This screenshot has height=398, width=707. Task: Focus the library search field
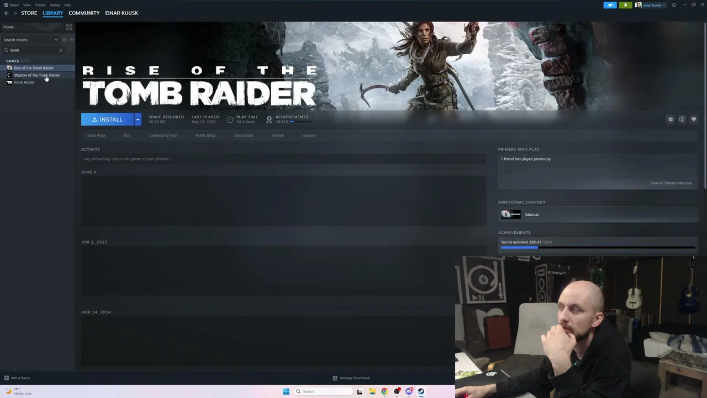pyautogui.click(x=33, y=50)
